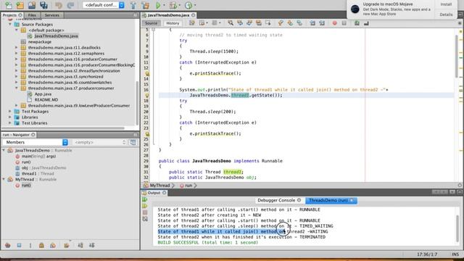Click run in editor breadcrumb bar
Viewport: 464px width, 261px height.
tap(188, 186)
